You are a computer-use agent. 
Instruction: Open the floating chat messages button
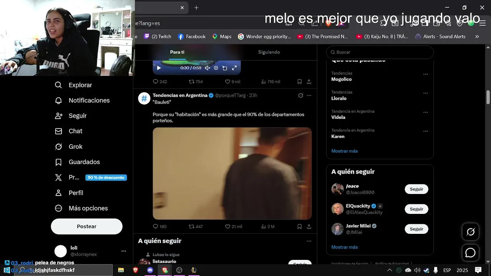(470, 253)
